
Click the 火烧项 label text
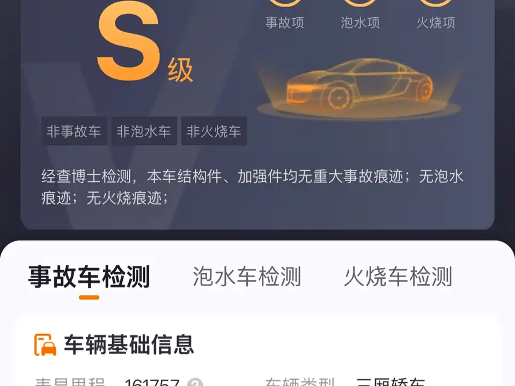[436, 23]
